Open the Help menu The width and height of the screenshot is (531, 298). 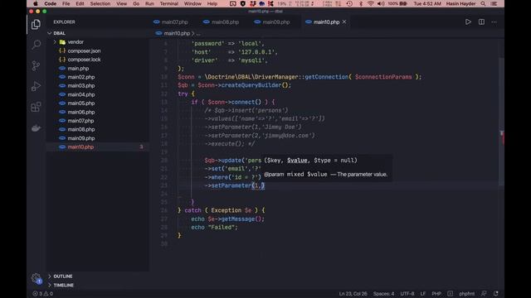pyautogui.click(x=212, y=3)
